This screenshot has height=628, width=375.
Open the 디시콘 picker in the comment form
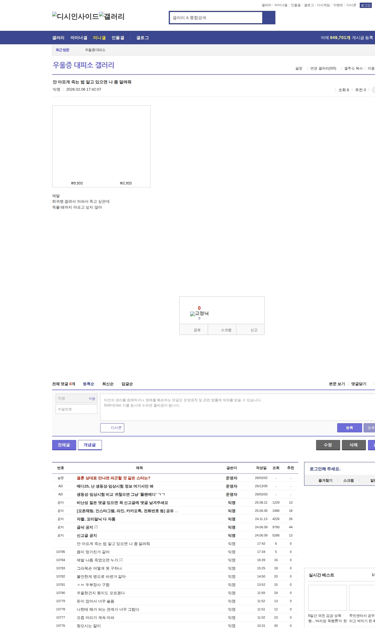(x=112, y=428)
